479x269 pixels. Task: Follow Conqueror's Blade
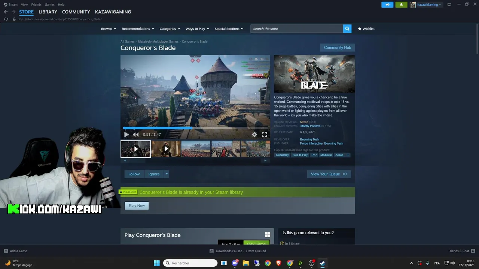134,174
